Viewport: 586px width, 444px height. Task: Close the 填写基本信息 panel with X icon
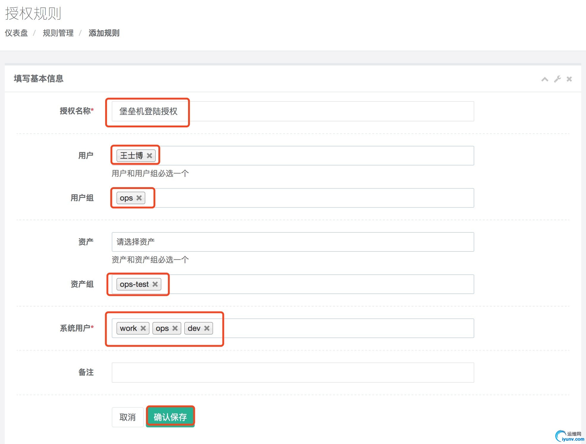[569, 79]
